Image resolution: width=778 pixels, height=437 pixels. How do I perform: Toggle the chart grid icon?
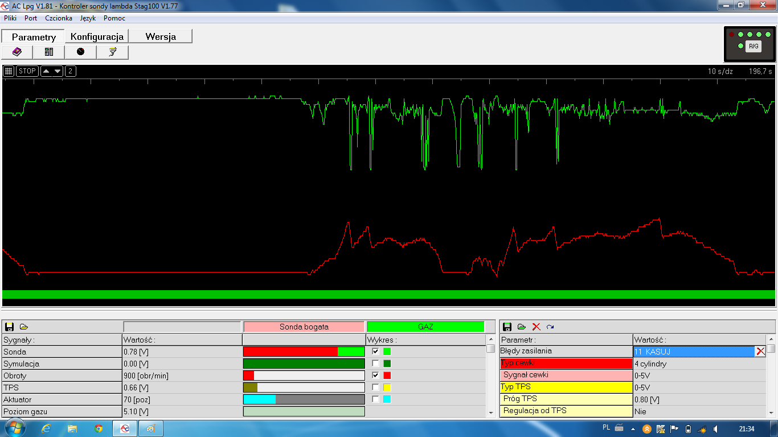tap(9, 71)
